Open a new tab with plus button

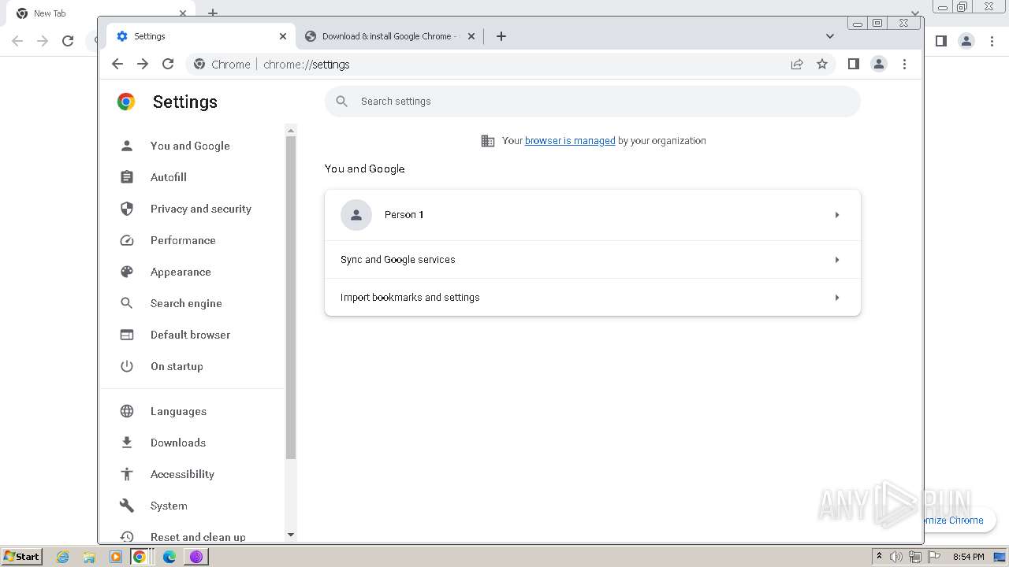tap(501, 36)
